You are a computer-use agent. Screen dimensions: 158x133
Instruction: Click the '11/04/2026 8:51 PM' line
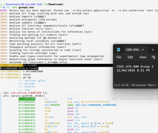(x=133, y=71)
